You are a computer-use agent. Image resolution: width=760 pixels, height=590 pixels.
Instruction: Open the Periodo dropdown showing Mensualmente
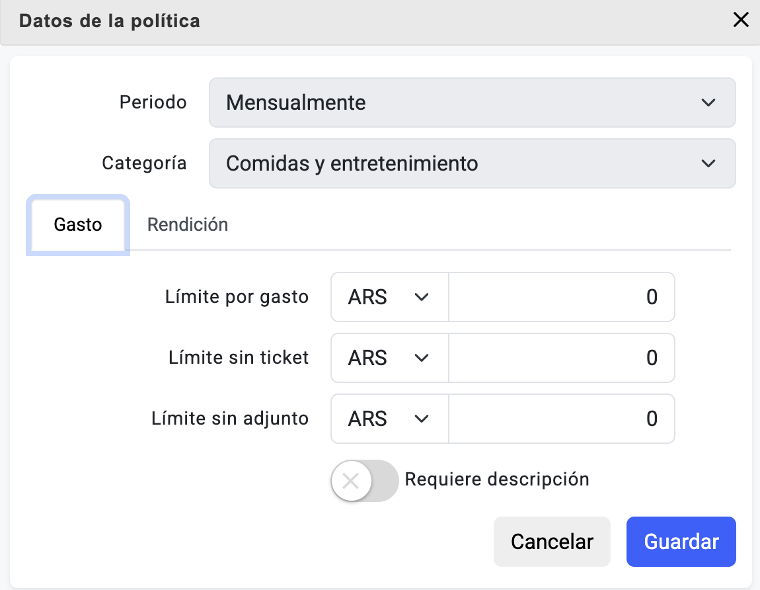coord(463,103)
